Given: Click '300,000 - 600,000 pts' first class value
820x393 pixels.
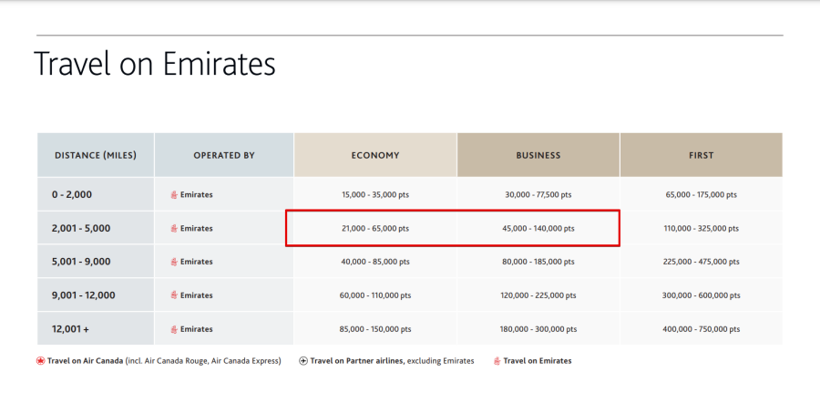Looking at the screenshot, I should pyautogui.click(x=702, y=295).
